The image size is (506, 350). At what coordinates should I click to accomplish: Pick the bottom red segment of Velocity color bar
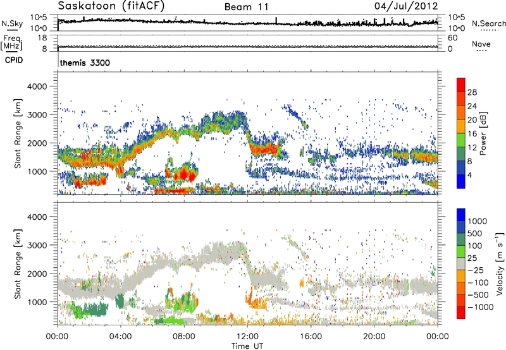tap(461, 313)
